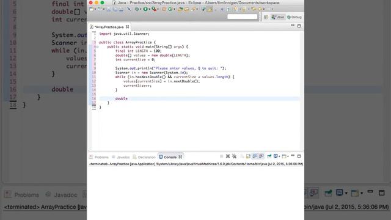This screenshot has width=391, height=220.
Task: Open the Next Annotation dropdown arrow
Action: pos(240,9)
